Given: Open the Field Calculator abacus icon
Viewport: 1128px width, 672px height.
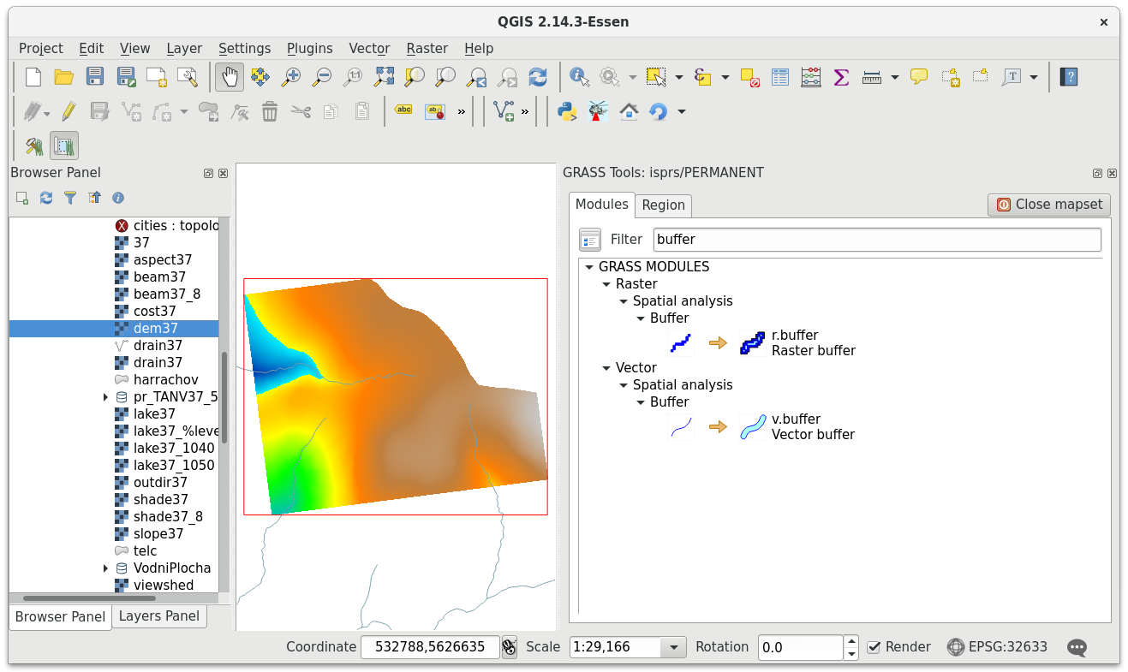Looking at the screenshot, I should [x=811, y=77].
